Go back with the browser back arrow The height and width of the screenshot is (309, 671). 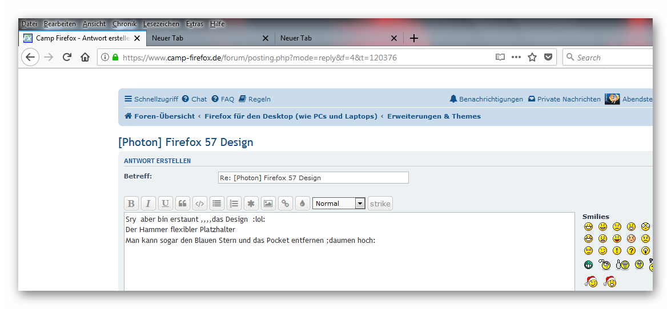30,57
